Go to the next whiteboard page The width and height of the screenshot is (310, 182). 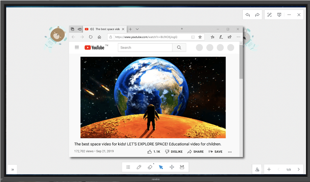click(x=298, y=169)
